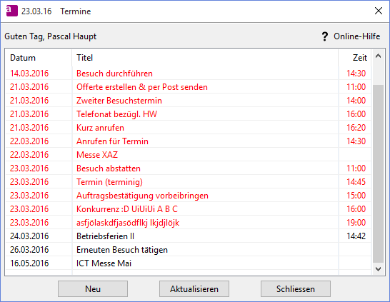The height and width of the screenshot is (302, 390).
Task: Create a new appointment with Neu
Action: pos(93,289)
